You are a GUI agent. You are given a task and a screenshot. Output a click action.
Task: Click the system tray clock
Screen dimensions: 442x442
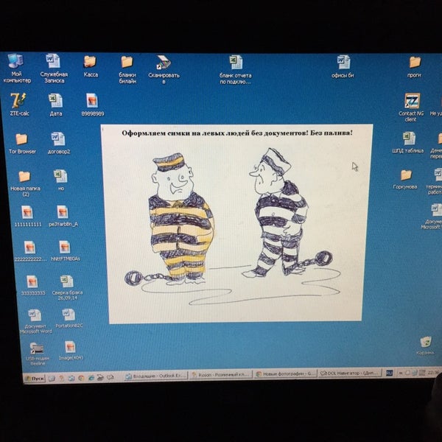tap(434, 373)
